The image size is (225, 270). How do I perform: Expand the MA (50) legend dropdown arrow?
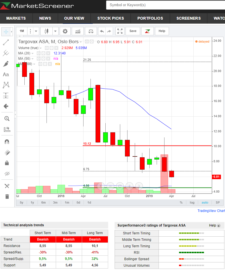(33, 59)
